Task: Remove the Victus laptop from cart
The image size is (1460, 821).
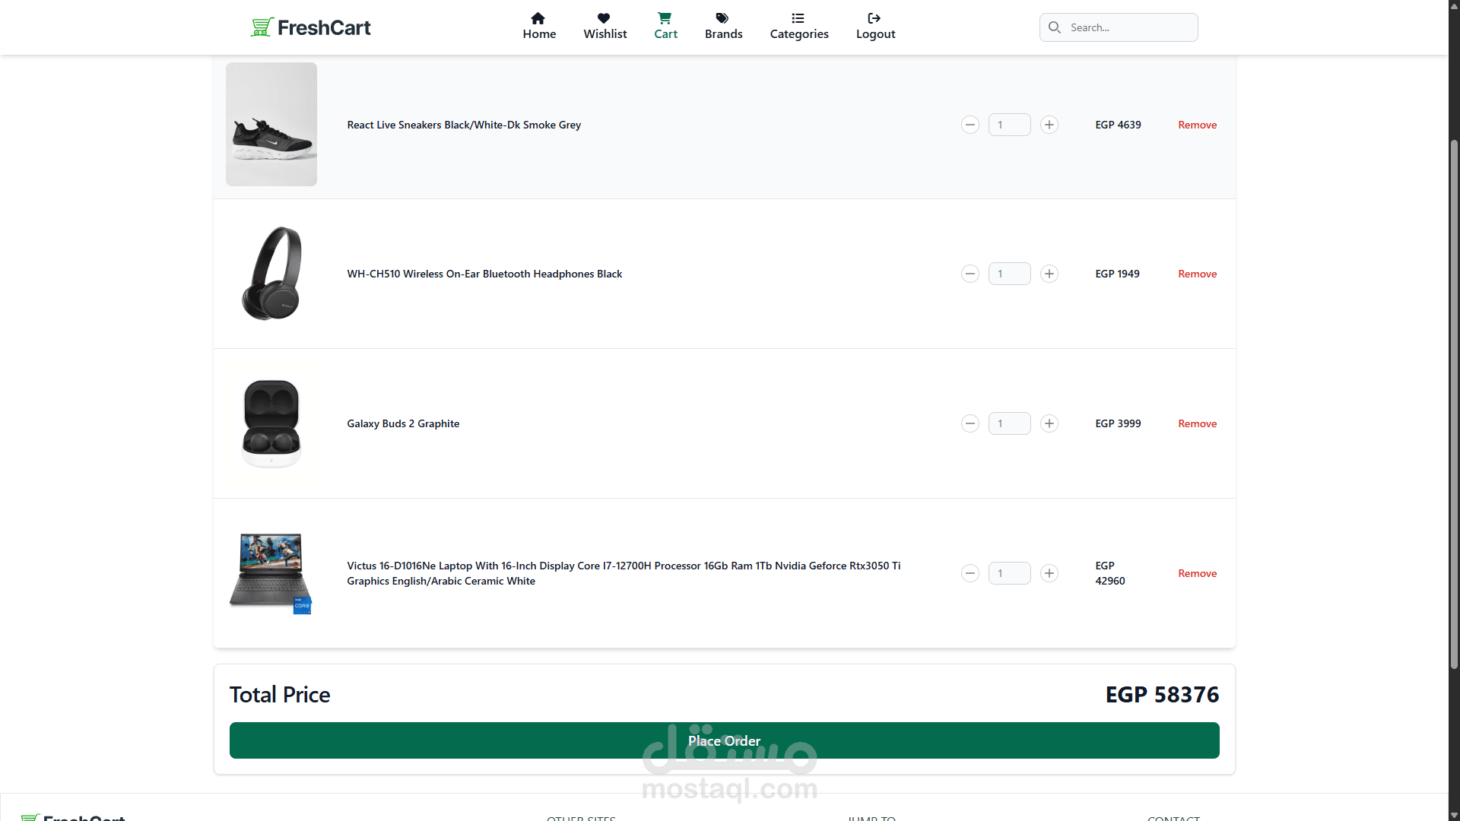Action: click(x=1197, y=573)
